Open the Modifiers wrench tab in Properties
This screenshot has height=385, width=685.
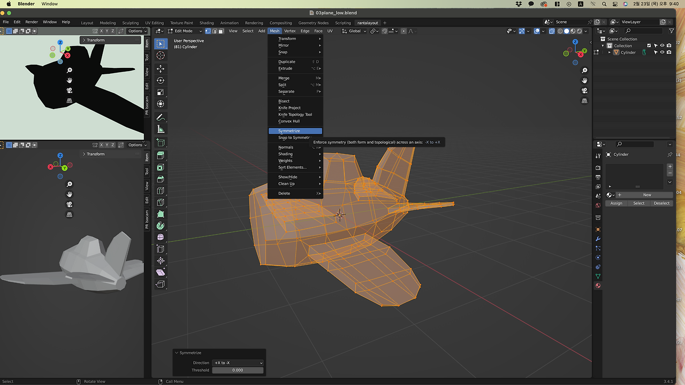(x=598, y=239)
